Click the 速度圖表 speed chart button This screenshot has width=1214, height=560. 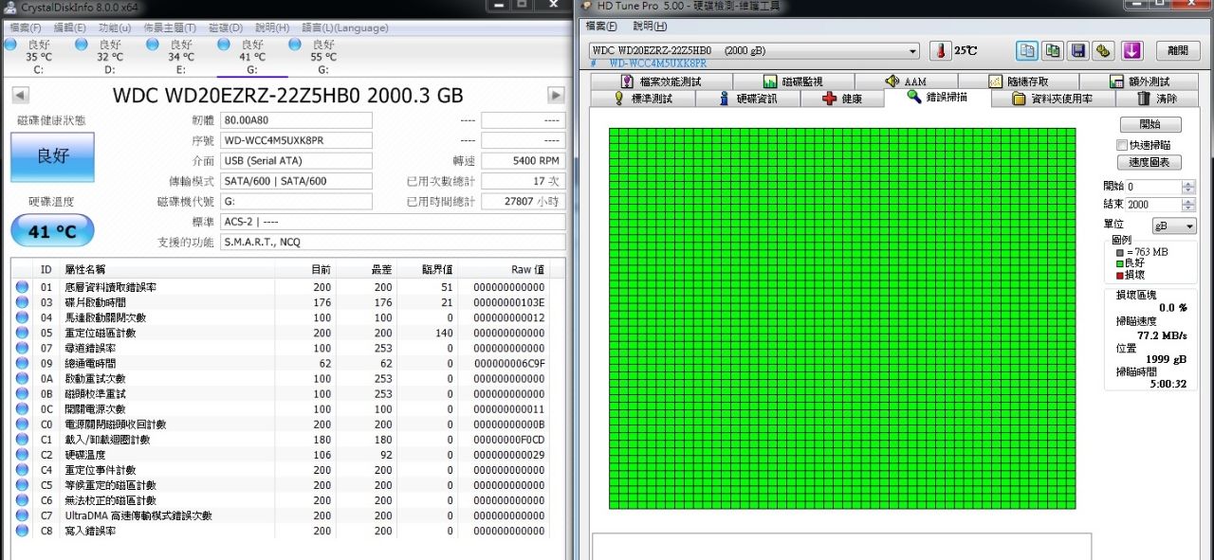click(1150, 162)
